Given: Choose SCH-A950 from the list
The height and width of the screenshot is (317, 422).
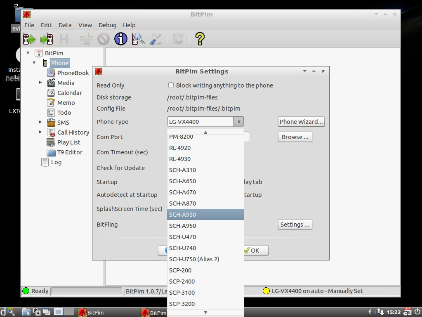Looking at the screenshot, I should point(205,226).
